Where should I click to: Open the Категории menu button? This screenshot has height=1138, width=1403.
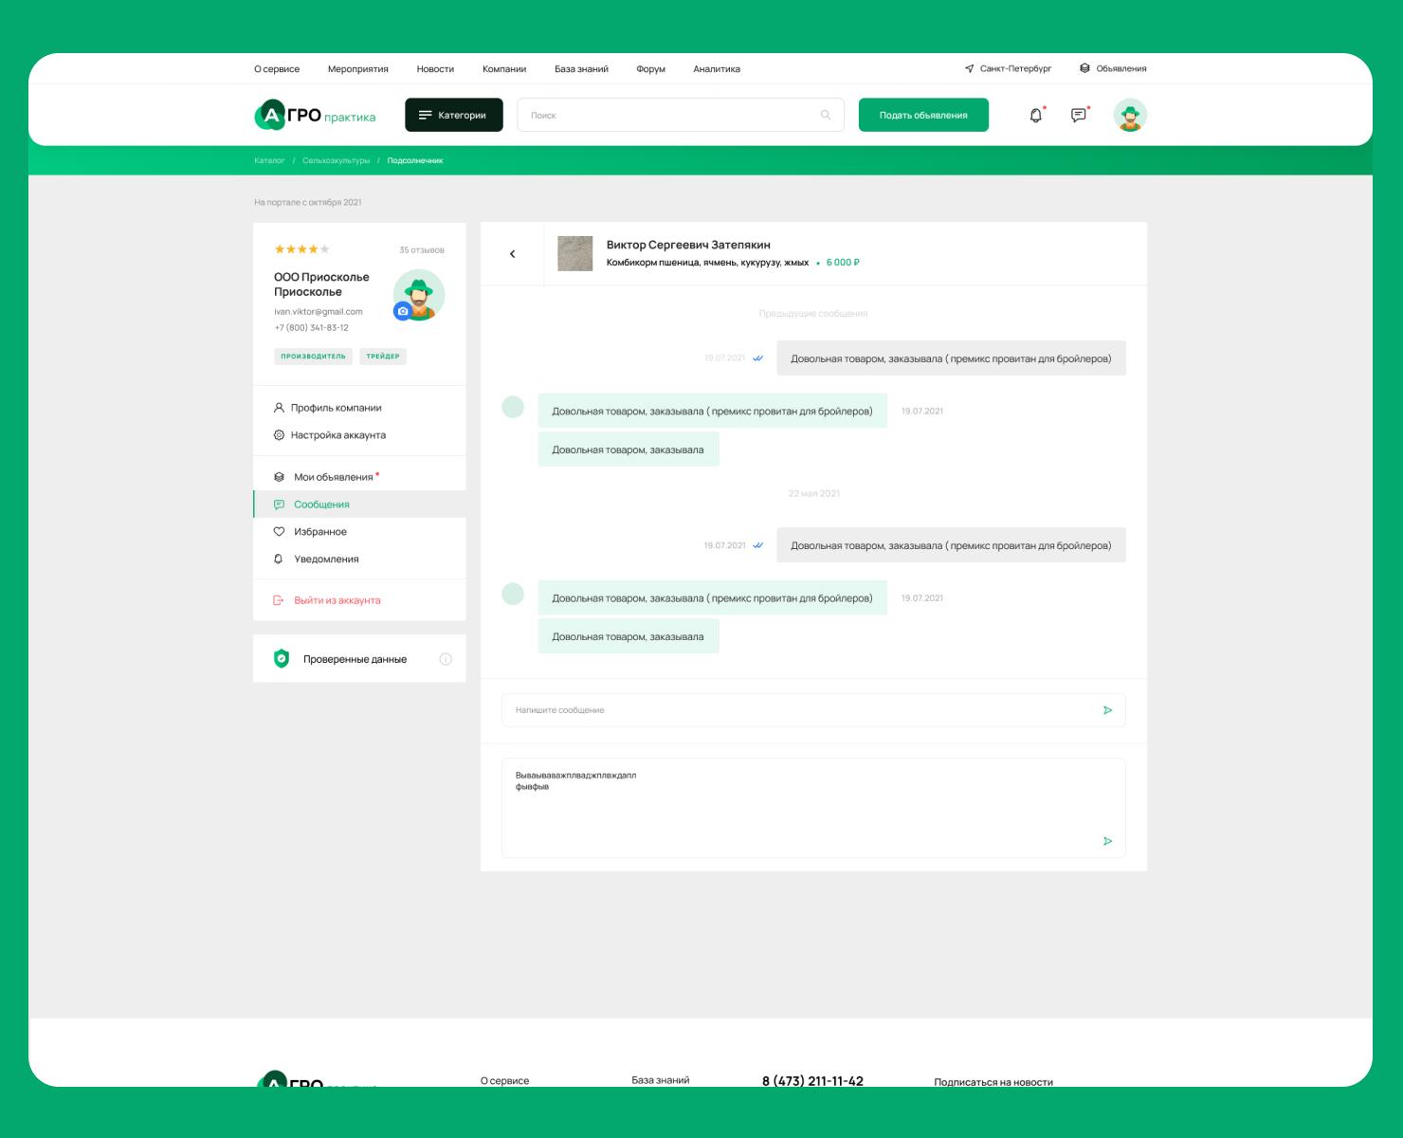(454, 115)
